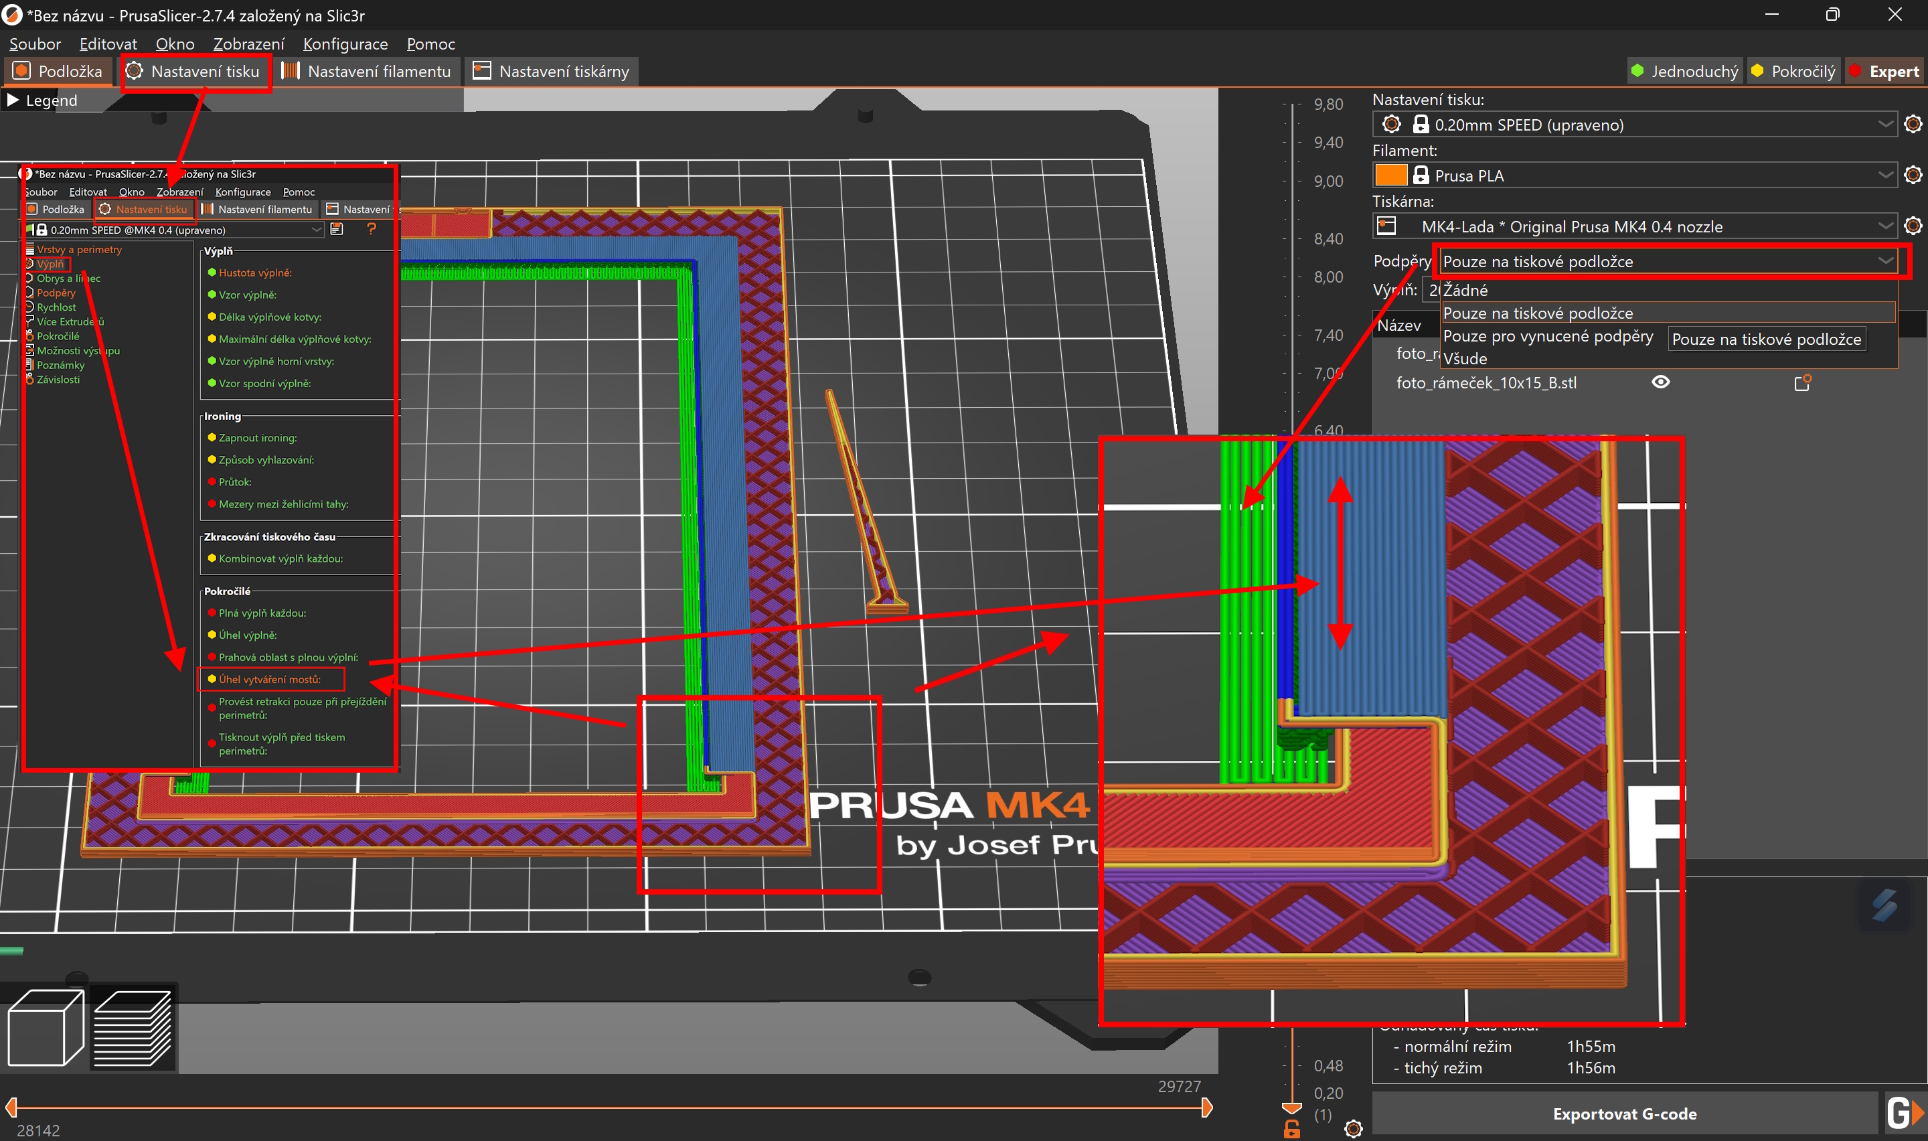The image size is (1928, 1141).
Task: Open printer settings gear next to MK4-Lada
Action: coord(1913,226)
